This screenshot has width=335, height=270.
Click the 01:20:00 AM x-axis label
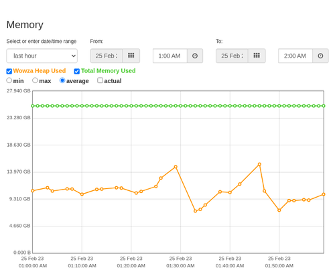click(x=131, y=265)
